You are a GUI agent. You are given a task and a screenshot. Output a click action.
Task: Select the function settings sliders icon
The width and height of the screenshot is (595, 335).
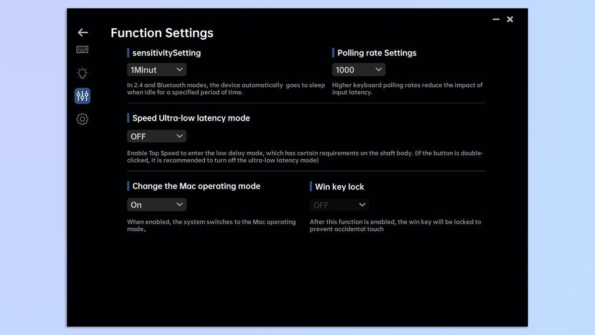pyautogui.click(x=82, y=96)
